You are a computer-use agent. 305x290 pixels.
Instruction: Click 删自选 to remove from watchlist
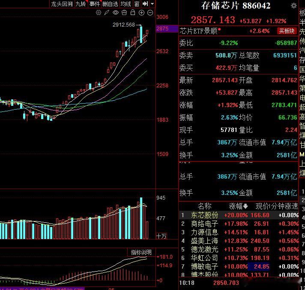tap(110, 4)
